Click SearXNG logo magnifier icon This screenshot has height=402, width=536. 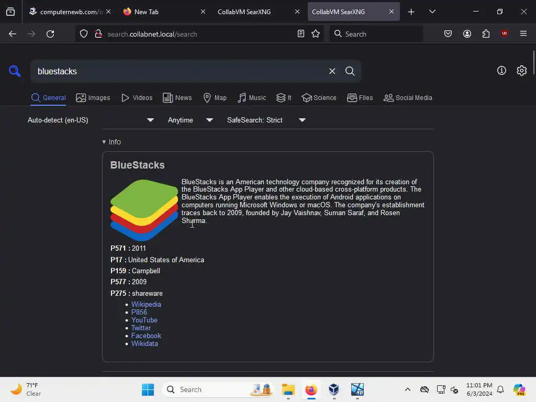(x=15, y=71)
